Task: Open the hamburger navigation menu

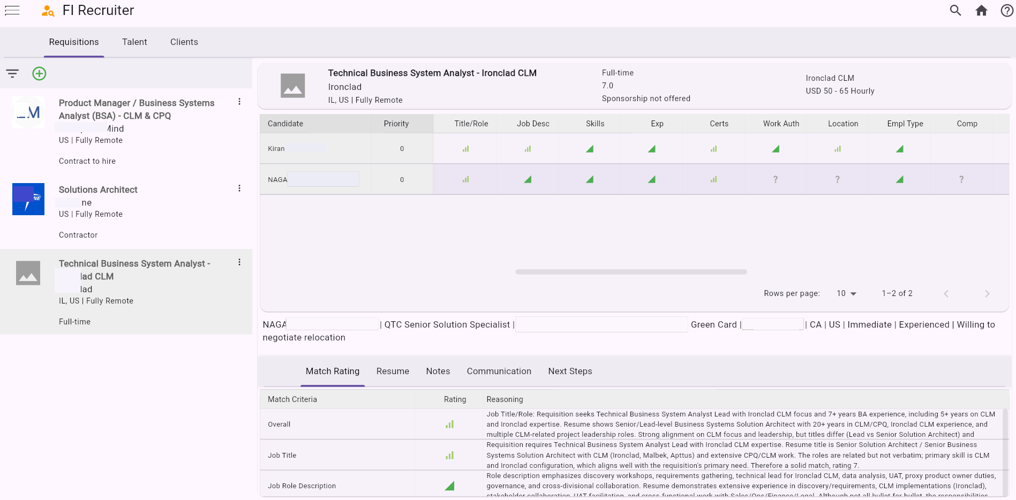Action: click(12, 10)
